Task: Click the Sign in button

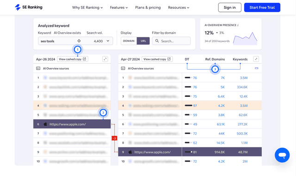Action: (229, 7)
